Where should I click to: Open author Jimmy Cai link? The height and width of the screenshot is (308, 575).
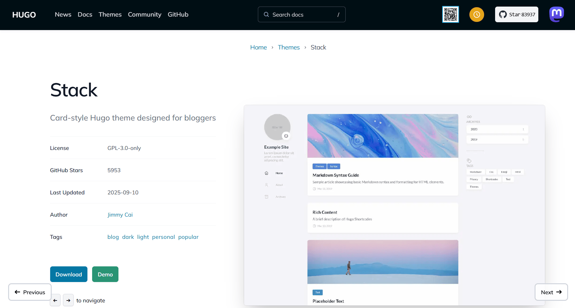[120, 215]
